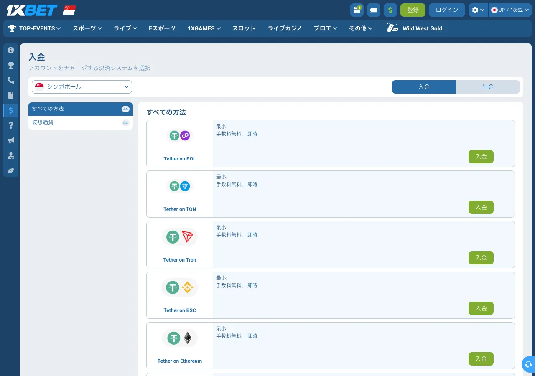
Task: Click the Tether on POL logo
Action: [180, 135]
